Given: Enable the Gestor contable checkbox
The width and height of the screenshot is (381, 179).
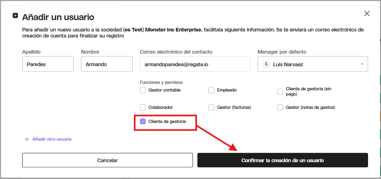Looking at the screenshot, I should pyautogui.click(x=143, y=90).
